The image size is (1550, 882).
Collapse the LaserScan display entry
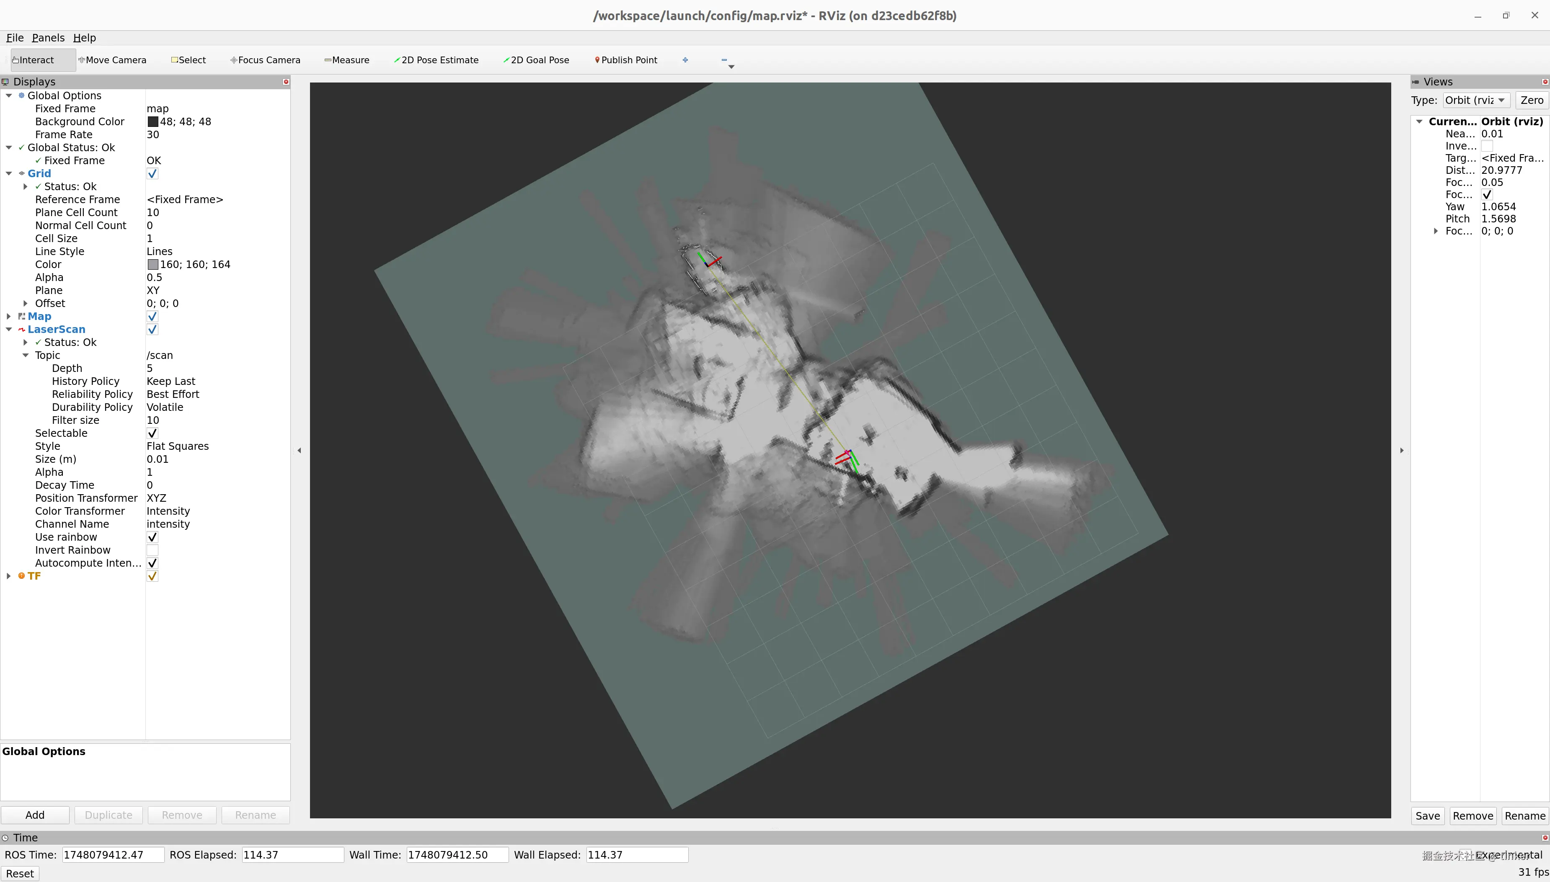click(x=8, y=330)
